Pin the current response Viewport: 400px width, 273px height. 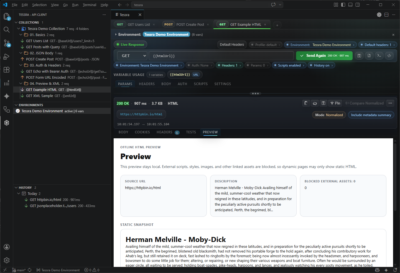pyautogui.click(x=335, y=103)
